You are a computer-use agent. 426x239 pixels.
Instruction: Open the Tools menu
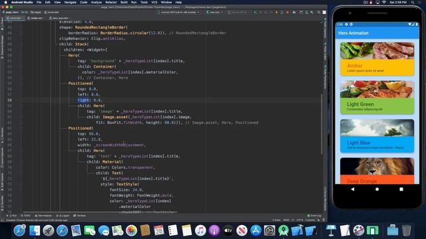[144, 2]
